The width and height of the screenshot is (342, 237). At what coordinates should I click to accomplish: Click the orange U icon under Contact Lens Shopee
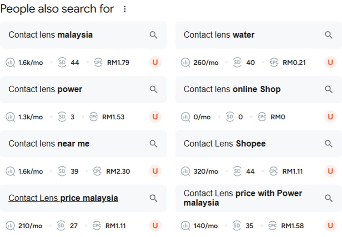pyautogui.click(x=330, y=171)
